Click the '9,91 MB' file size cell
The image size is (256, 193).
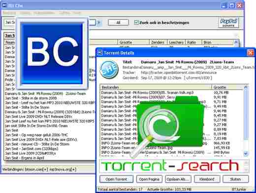pos(220,97)
